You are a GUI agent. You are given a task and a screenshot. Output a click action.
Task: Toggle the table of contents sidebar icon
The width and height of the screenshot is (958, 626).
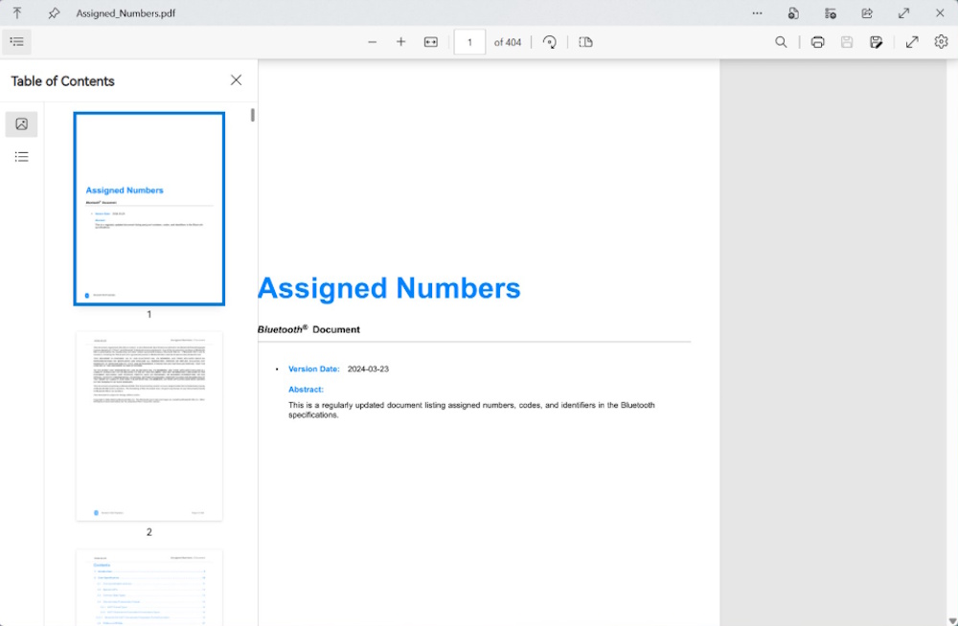coord(16,42)
